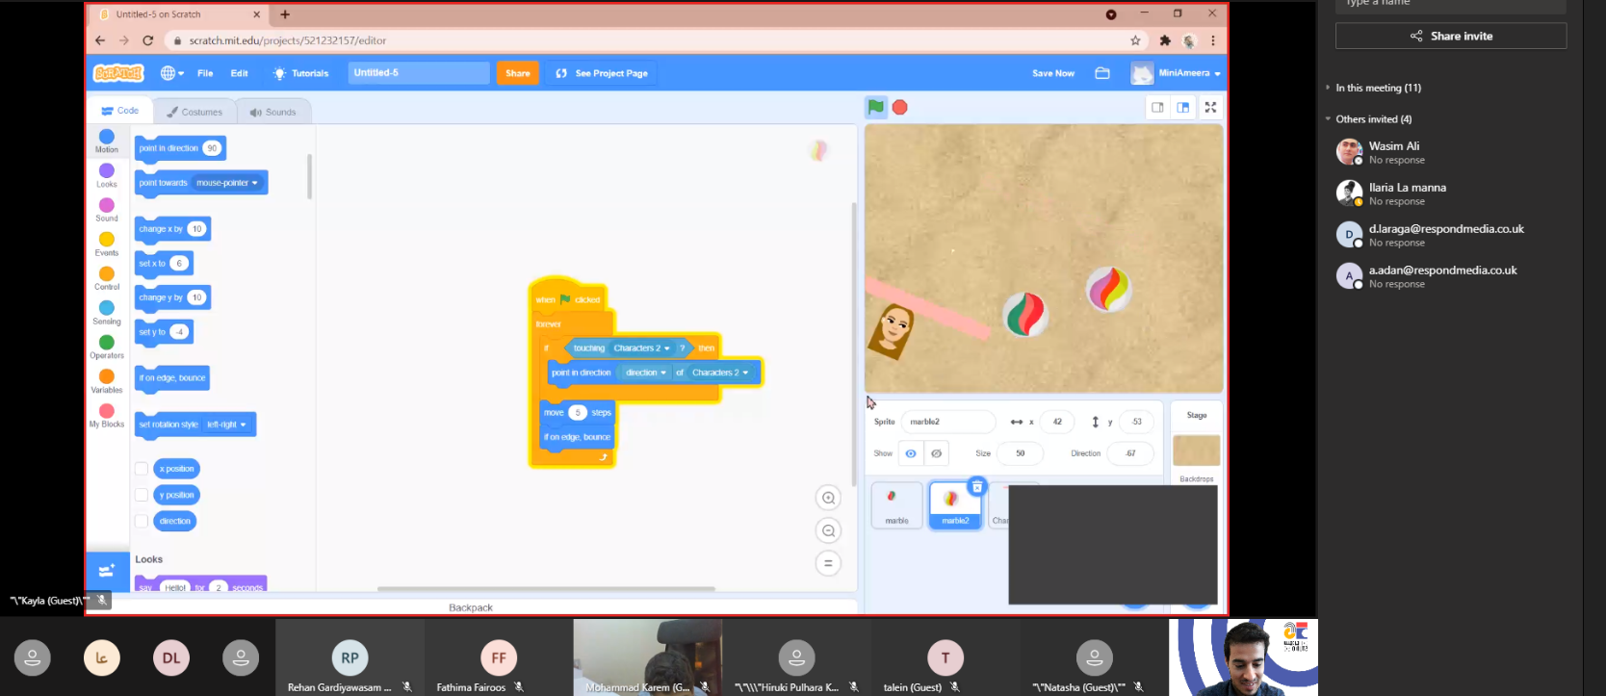The image size is (1606, 696).
Task: Click the Scratch logo
Action: click(x=118, y=73)
